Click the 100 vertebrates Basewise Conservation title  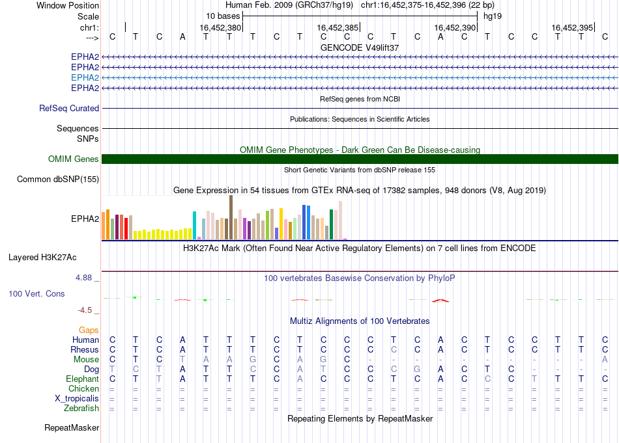click(x=360, y=278)
